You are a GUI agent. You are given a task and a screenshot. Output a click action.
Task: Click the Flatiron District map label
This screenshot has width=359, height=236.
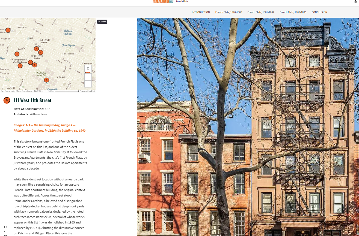pos(67,32)
